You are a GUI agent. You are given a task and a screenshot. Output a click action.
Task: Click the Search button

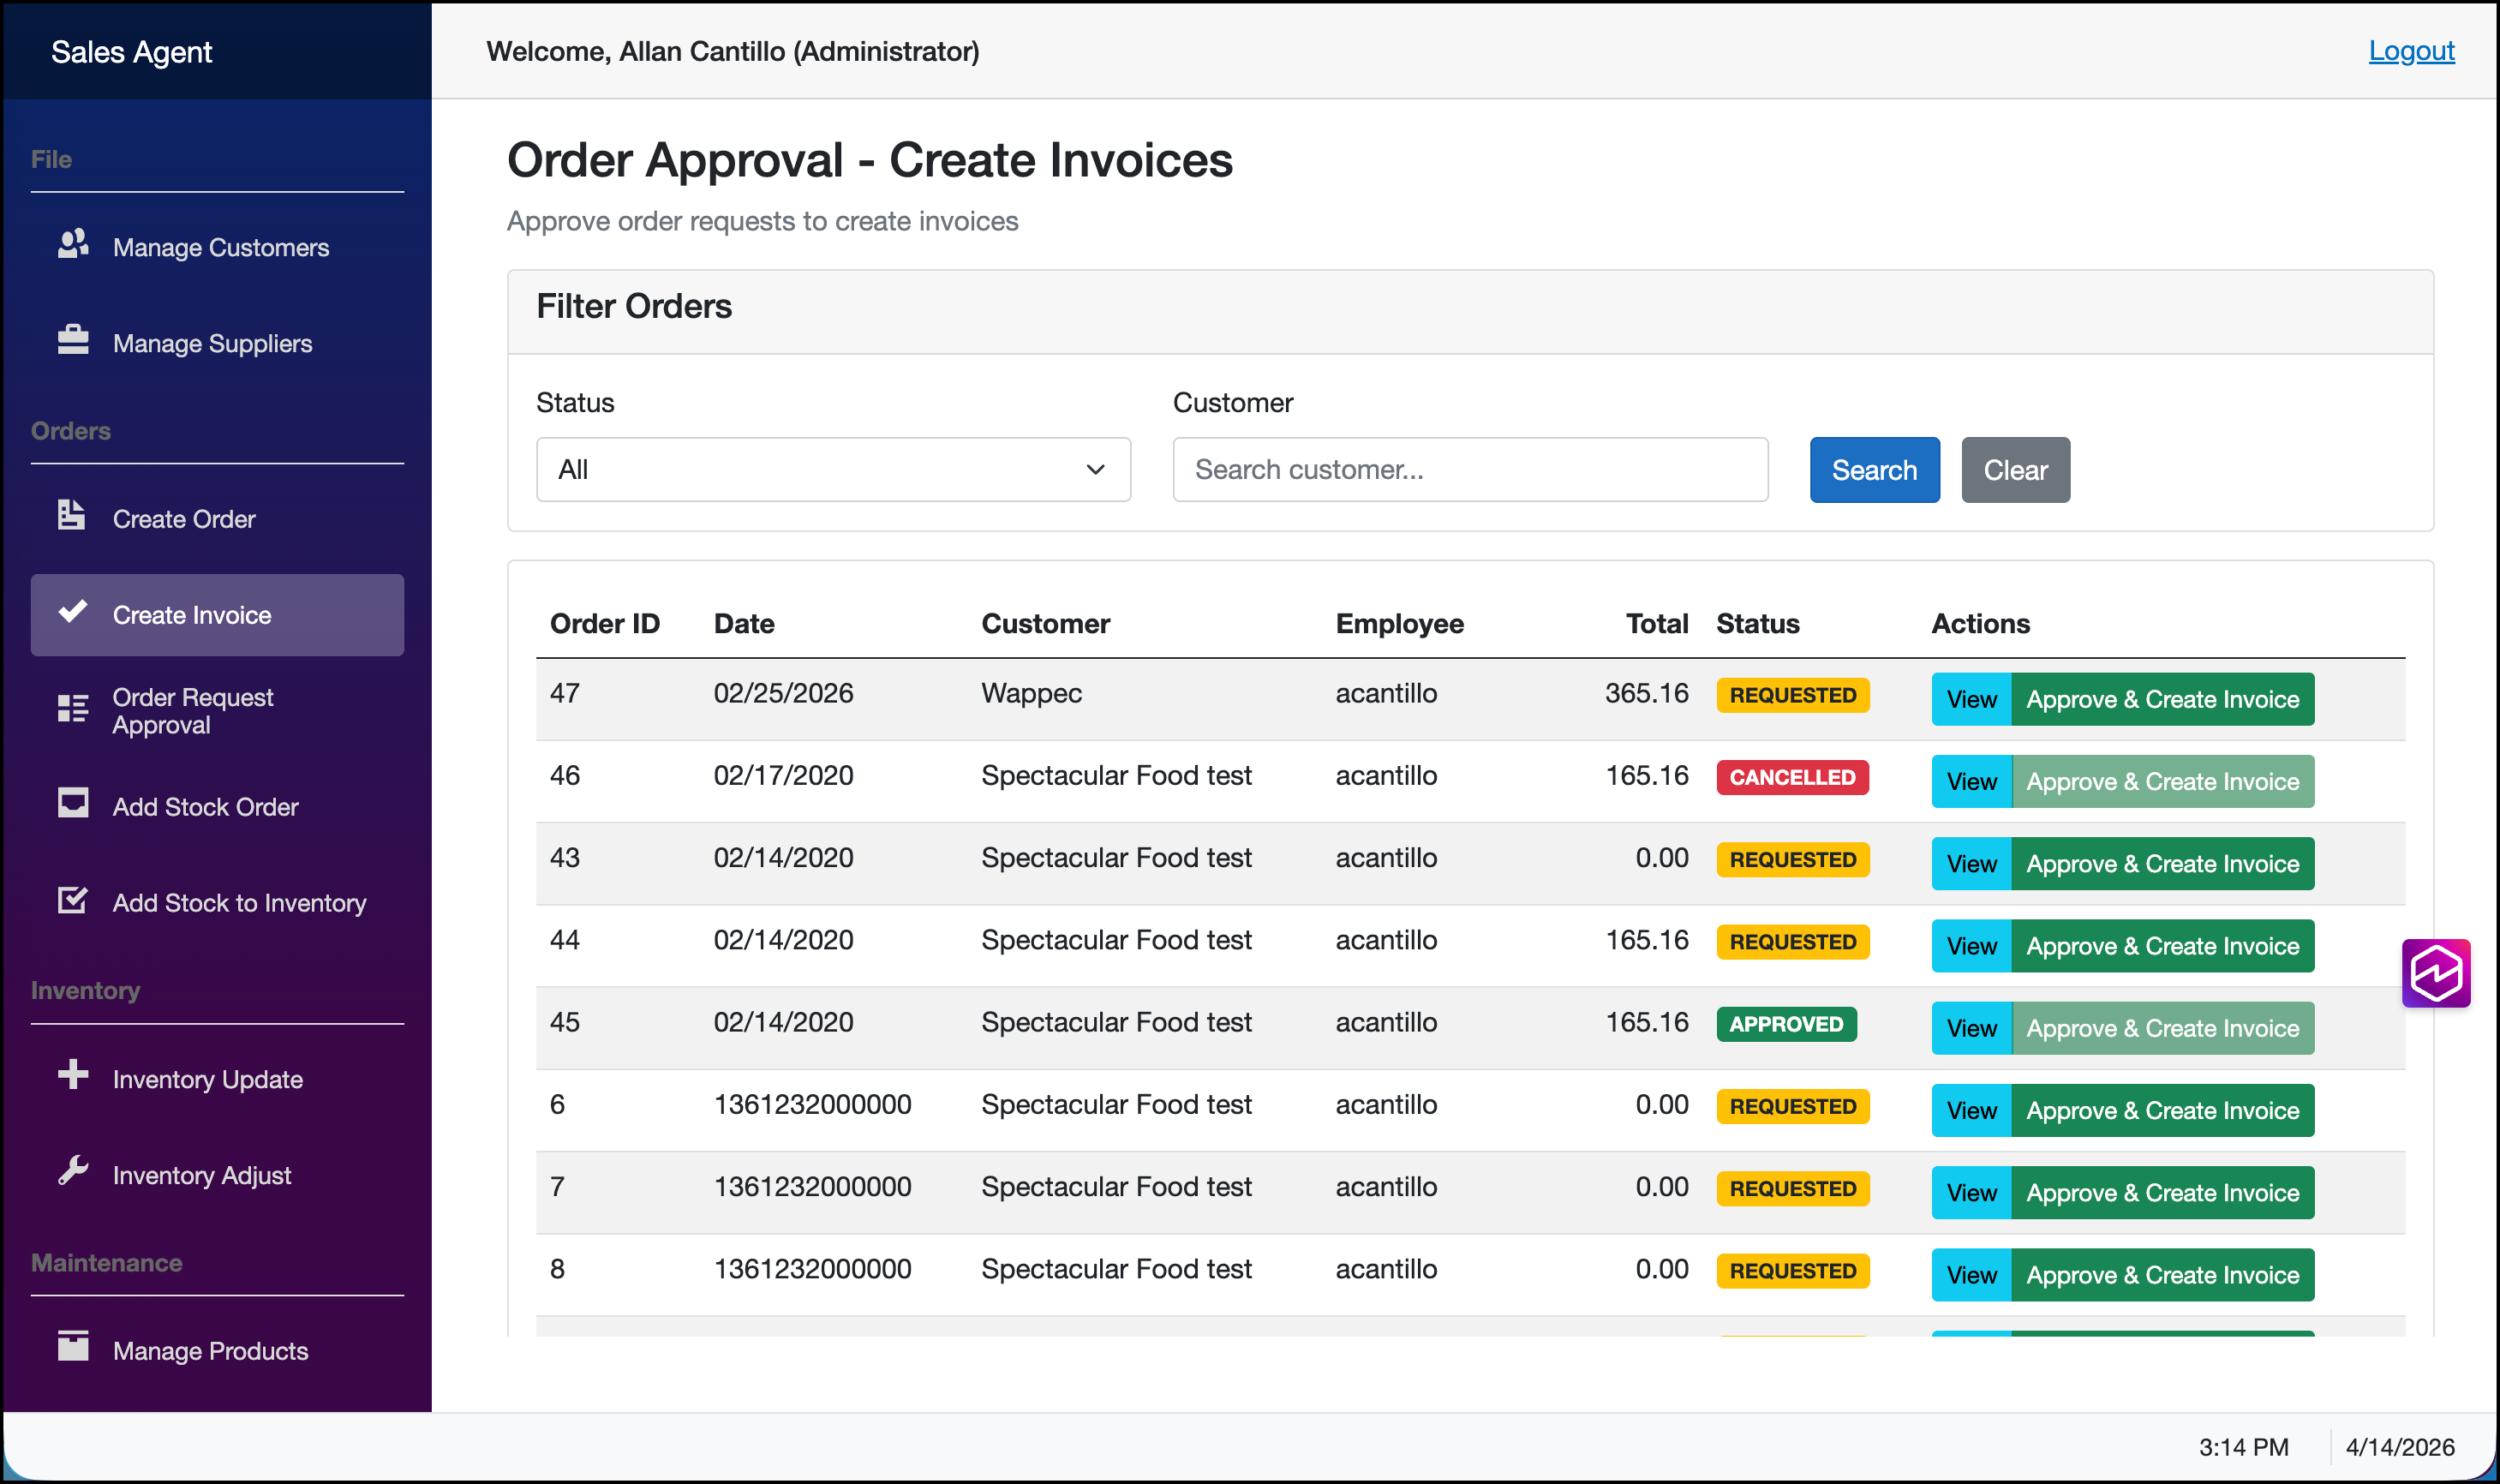pyautogui.click(x=1873, y=469)
